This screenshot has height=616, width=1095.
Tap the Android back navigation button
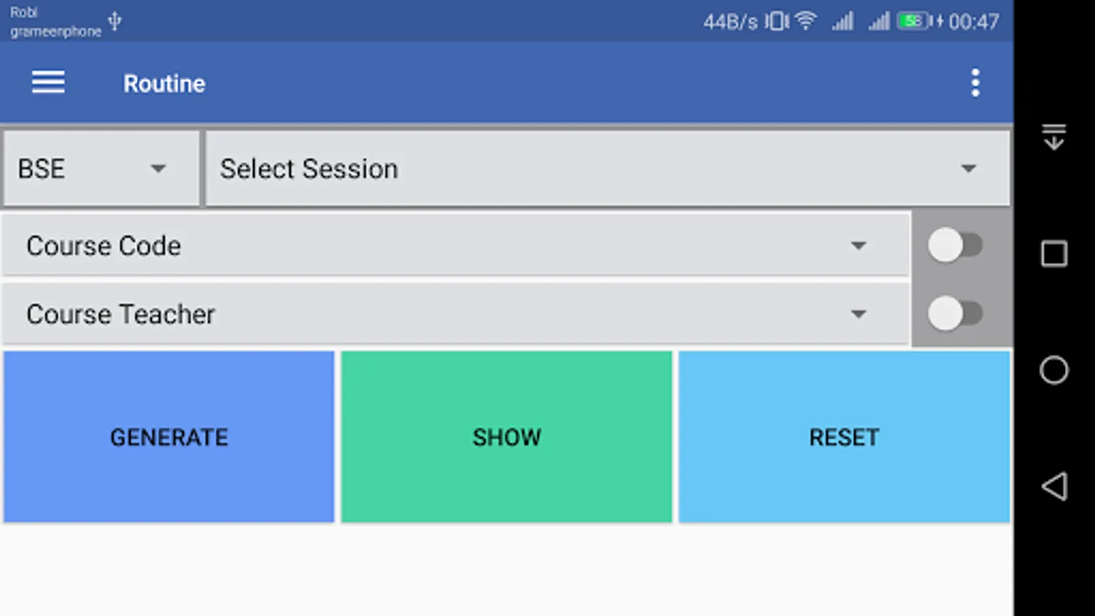1054,487
